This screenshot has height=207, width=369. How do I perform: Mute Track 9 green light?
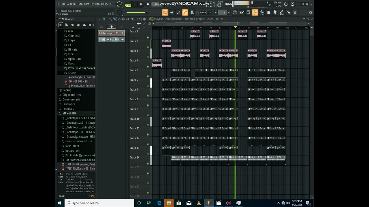pos(148,115)
